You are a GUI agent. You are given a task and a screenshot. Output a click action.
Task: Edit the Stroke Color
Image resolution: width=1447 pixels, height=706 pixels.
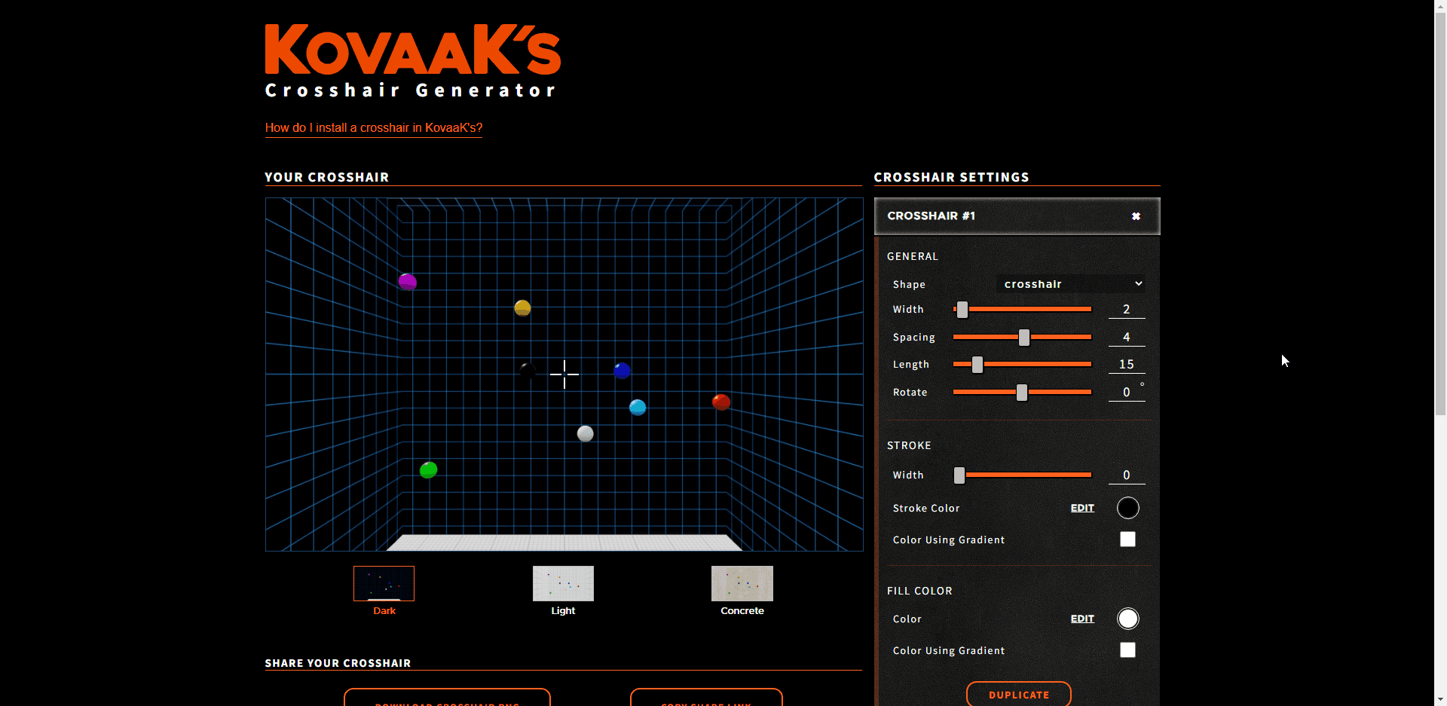1082,508
